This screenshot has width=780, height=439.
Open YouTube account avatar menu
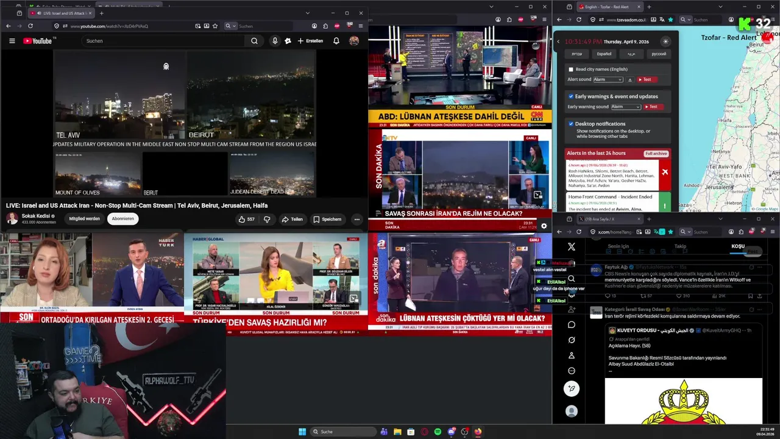(354, 41)
